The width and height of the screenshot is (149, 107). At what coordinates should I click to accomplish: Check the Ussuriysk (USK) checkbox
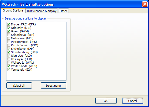(9, 59)
